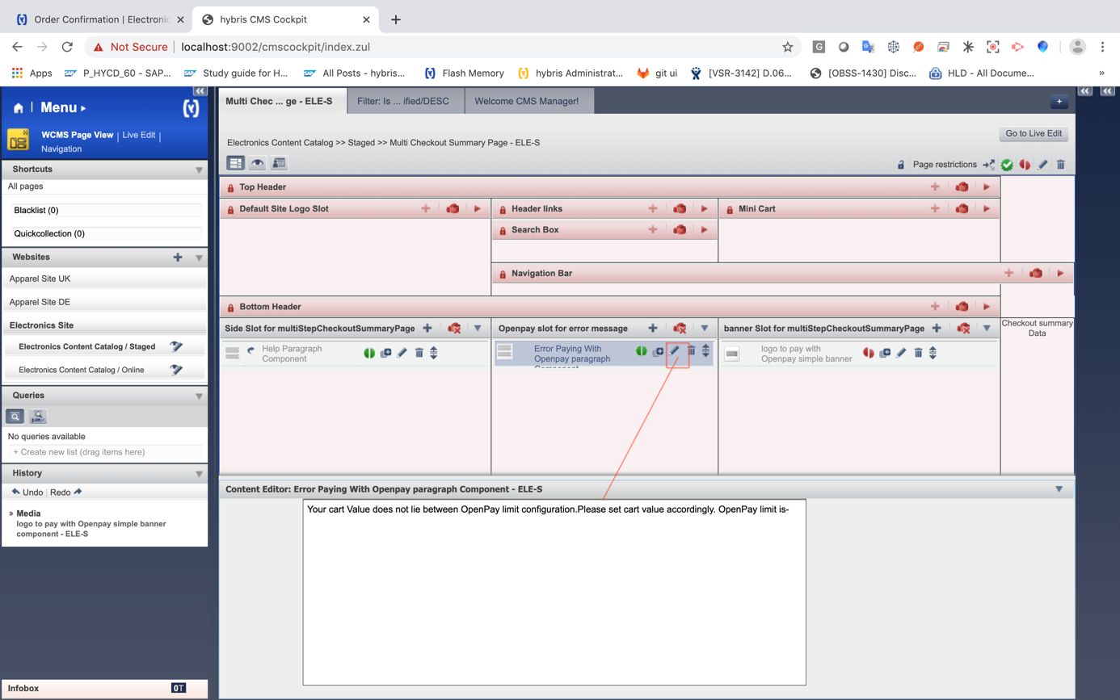1120x700 pixels.
Task: Switch to the preview eye view mode
Action: [x=257, y=163]
